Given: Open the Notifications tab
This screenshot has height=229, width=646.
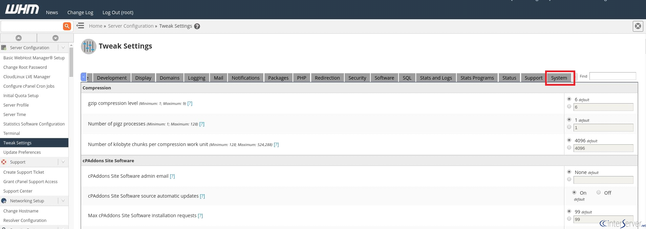Looking at the screenshot, I should (x=245, y=78).
